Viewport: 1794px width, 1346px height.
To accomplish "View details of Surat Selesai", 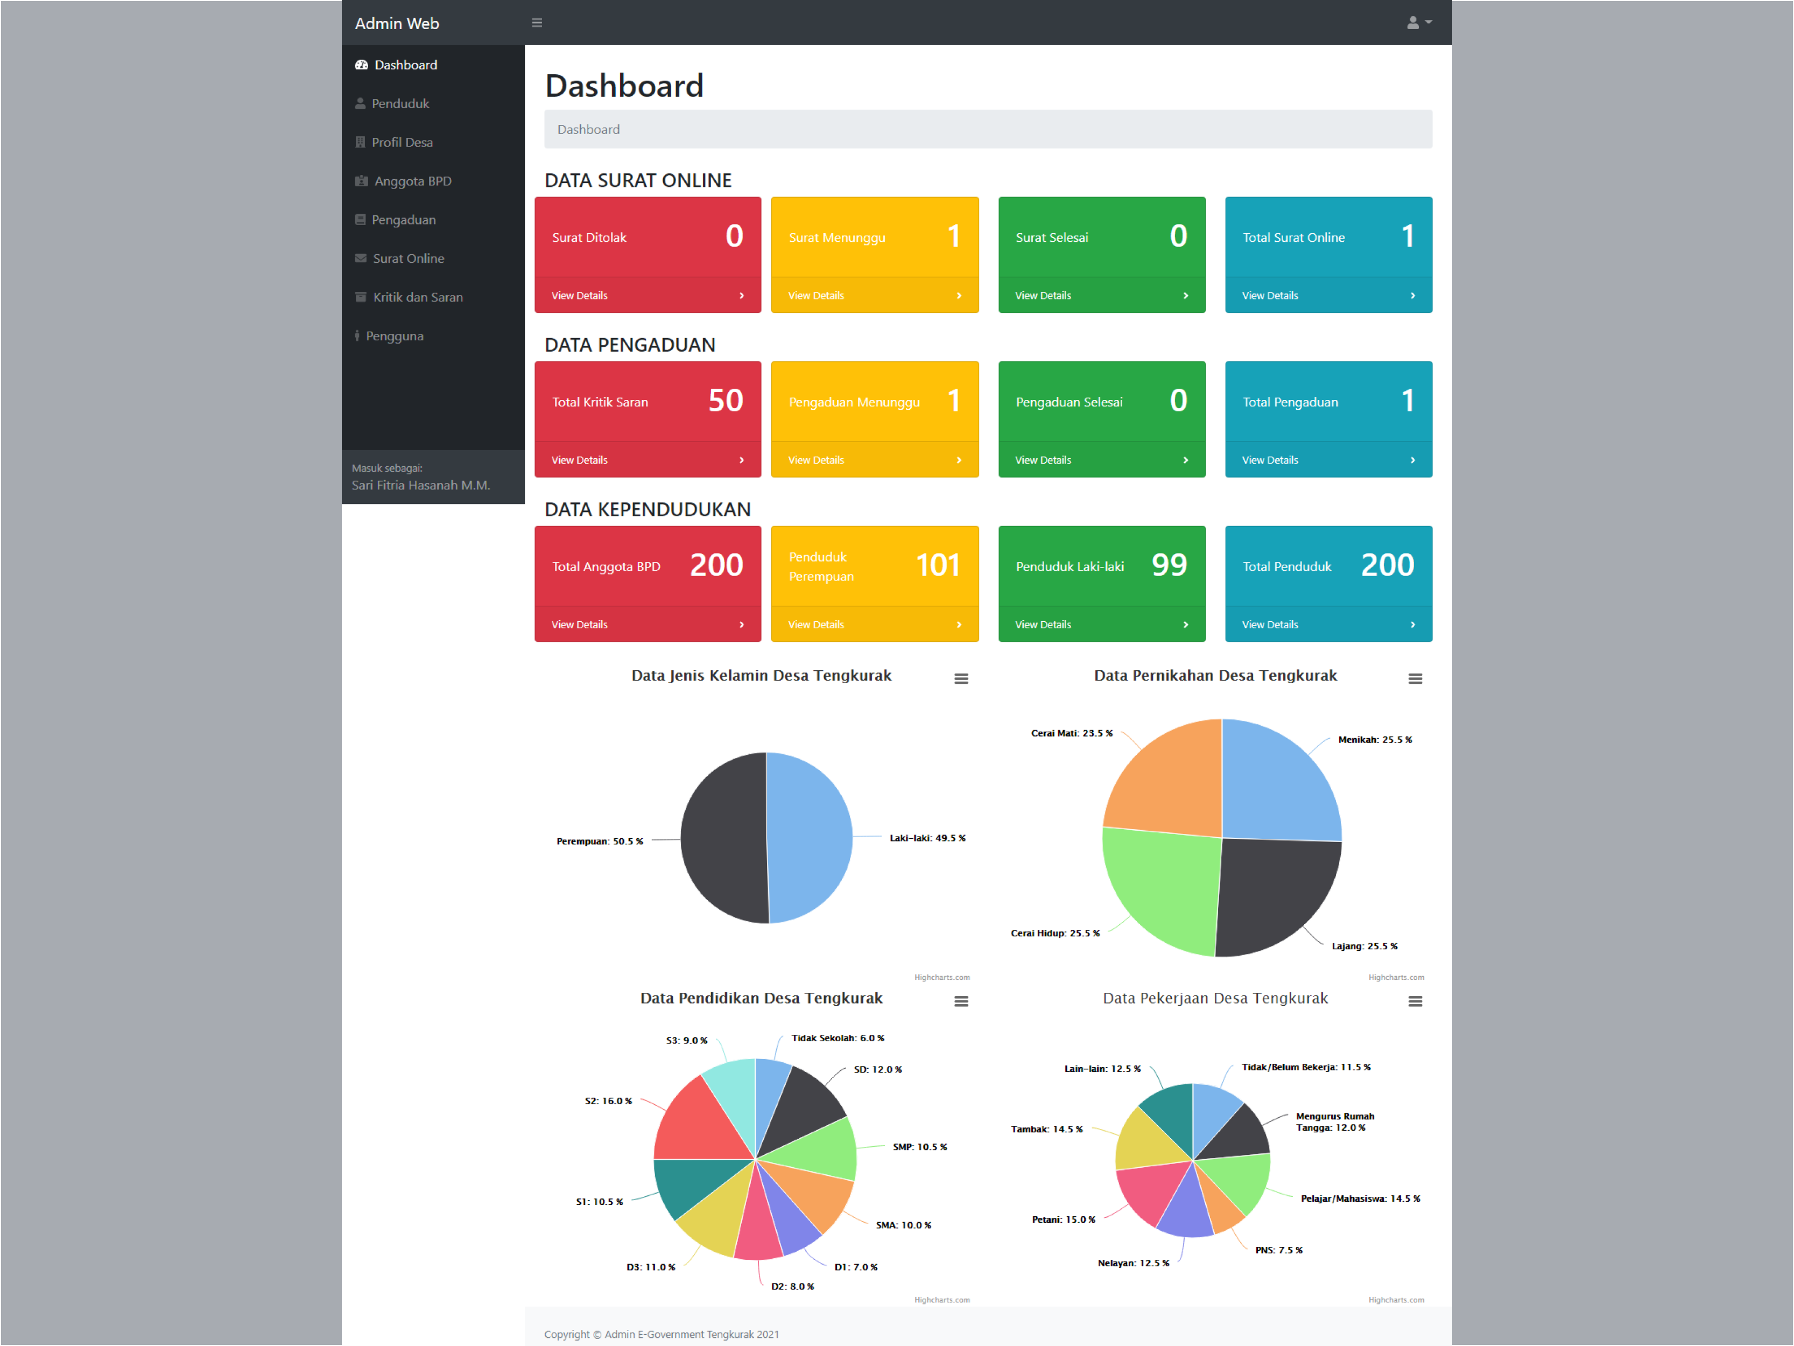I will (x=1044, y=296).
